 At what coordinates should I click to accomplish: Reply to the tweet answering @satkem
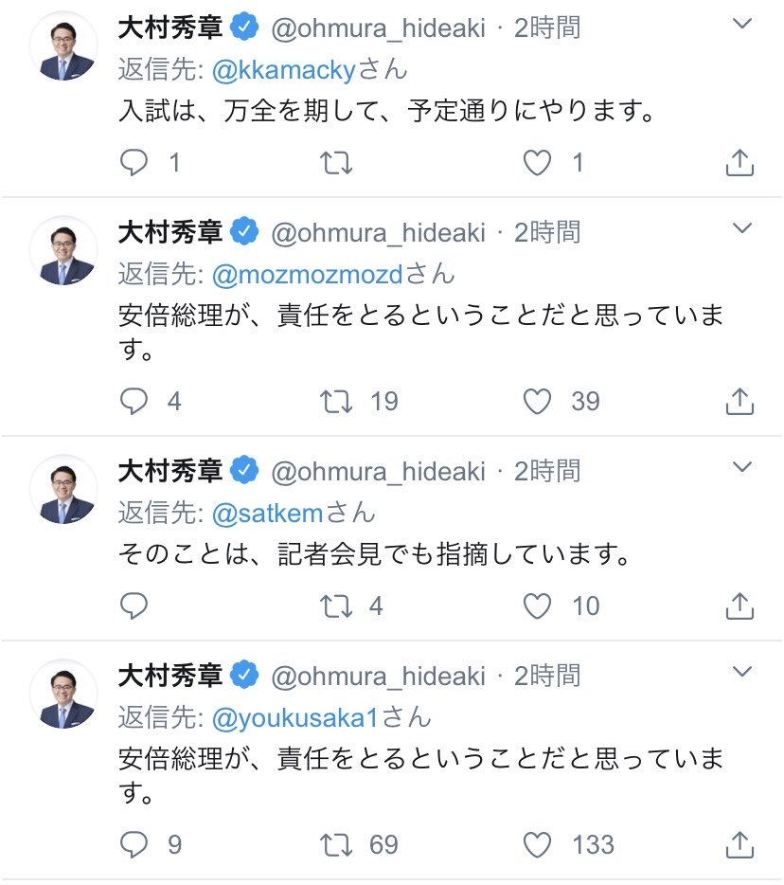click(x=134, y=605)
